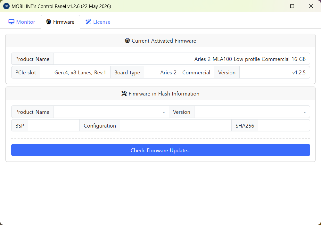Click the magic wand icon on LIcense tab

click(x=88, y=22)
